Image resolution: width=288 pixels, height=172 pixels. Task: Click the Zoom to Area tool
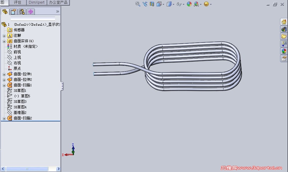(x=138, y=4)
